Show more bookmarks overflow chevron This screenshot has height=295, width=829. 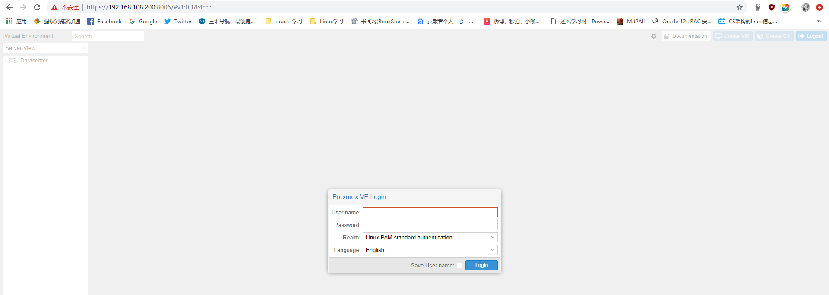tap(819, 21)
